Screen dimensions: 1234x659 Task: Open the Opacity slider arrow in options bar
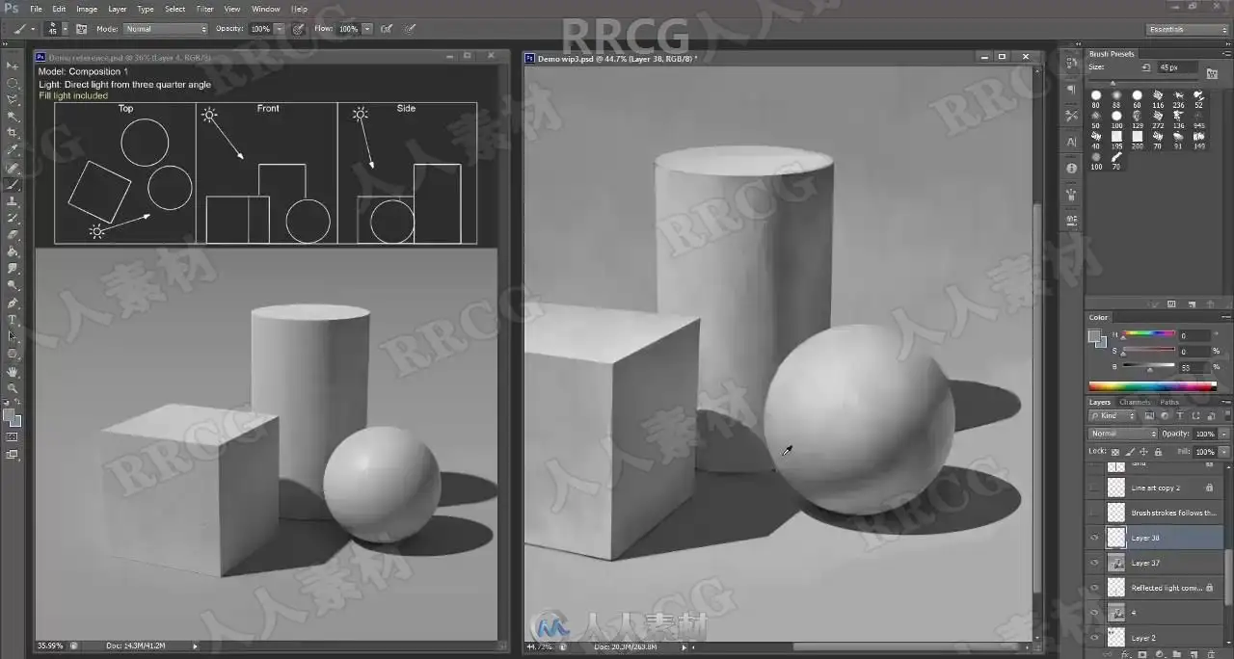(280, 29)
